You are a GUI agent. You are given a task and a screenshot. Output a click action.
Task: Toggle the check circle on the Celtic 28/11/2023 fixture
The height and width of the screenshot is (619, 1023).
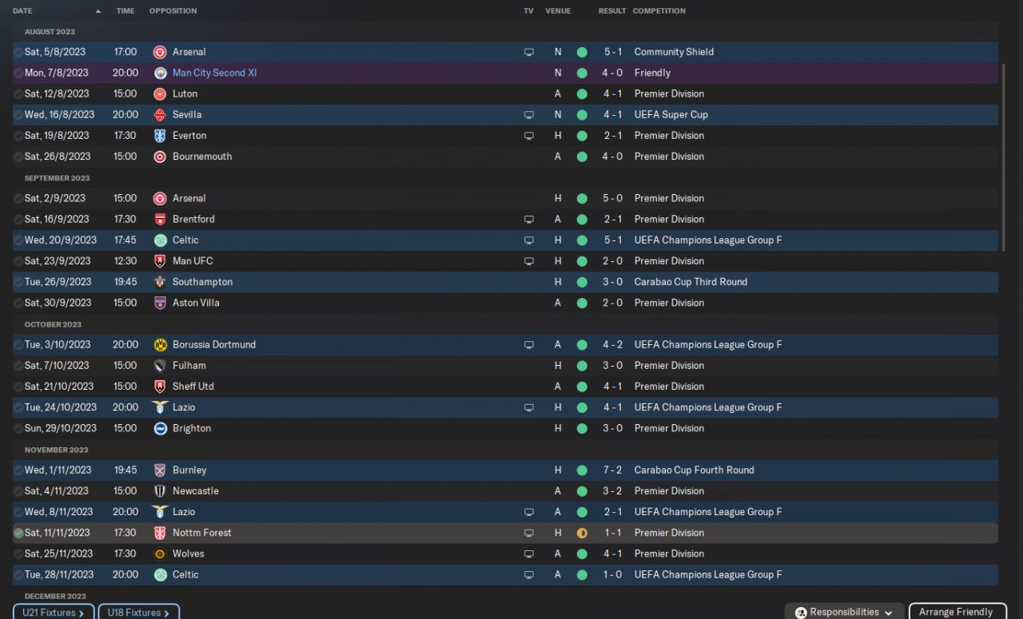pyautogui.click(x=18, y=575)
